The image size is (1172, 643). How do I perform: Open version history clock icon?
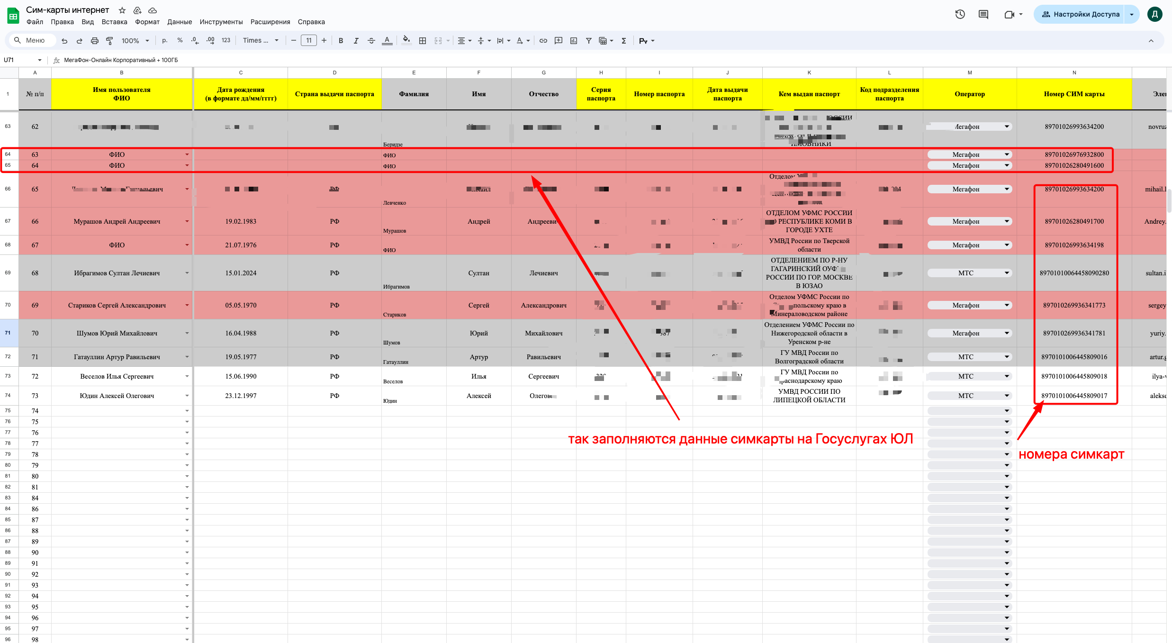click(960, 14)
